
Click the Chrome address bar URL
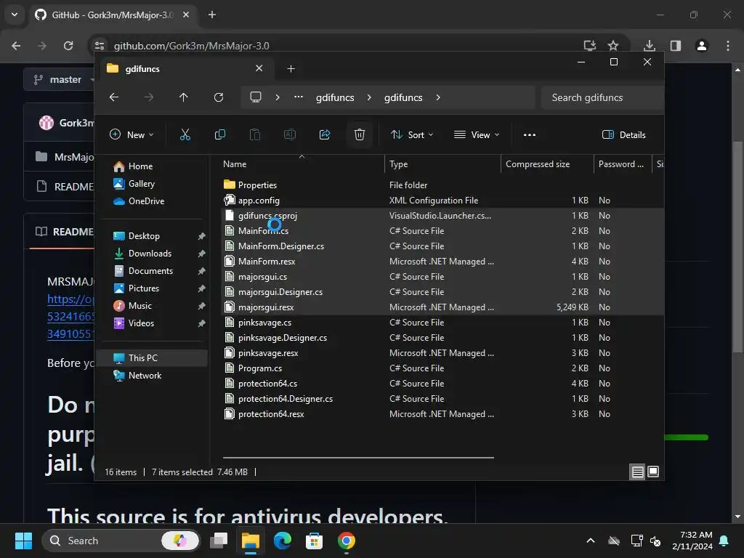pos(192,46)
